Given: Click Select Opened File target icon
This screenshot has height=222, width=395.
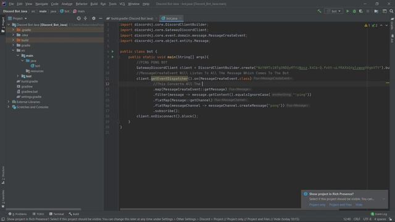Looking at the screenshot, I should point(79,18).
